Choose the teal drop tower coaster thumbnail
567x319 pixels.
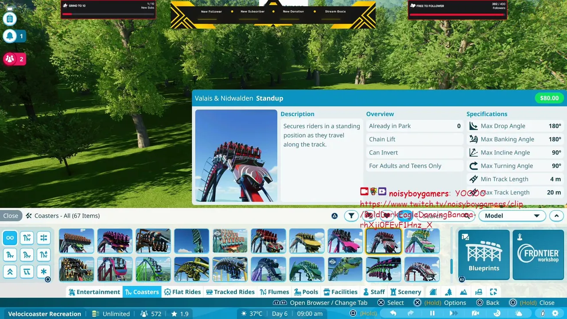click(x=191, y=241)
